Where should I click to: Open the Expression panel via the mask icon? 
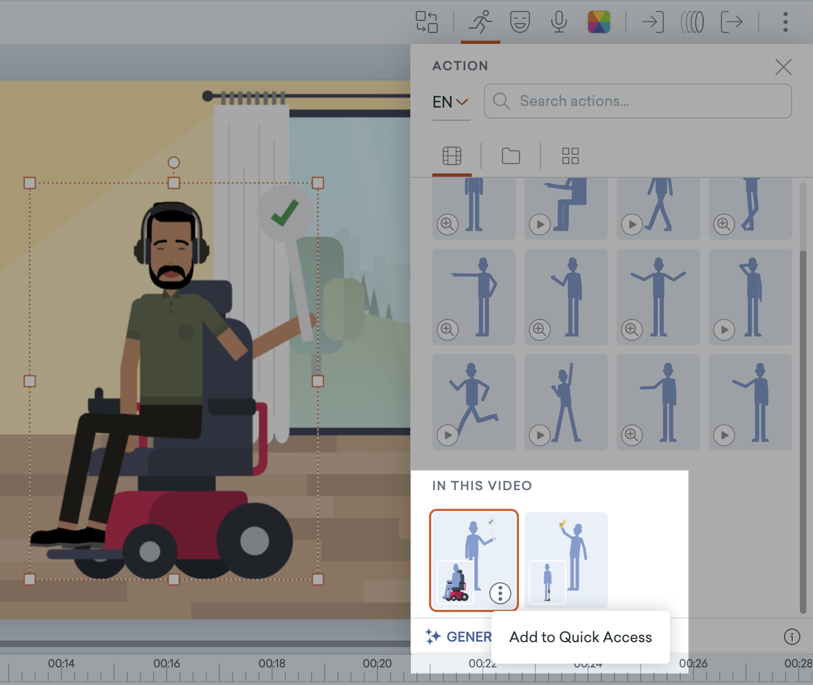click(519, 22)
